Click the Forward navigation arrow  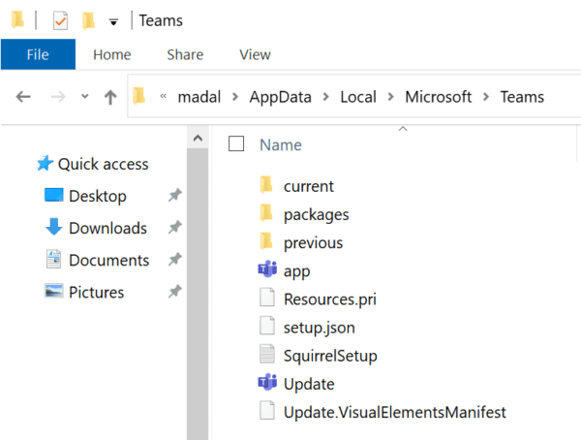(x=58, y=97)
